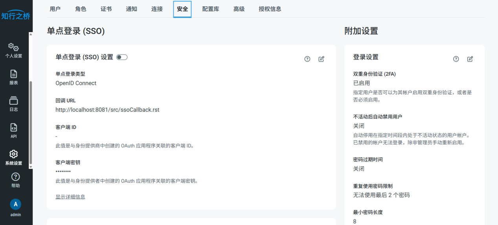Open 系统设置 via the gear icon
This screenshot has height=225, width=498.
[13, 157]
